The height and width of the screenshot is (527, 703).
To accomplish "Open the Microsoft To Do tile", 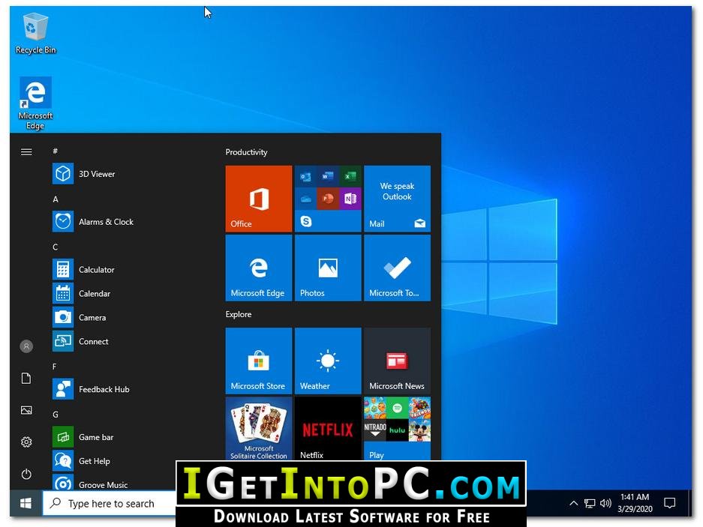I will [x=397, y=268].
